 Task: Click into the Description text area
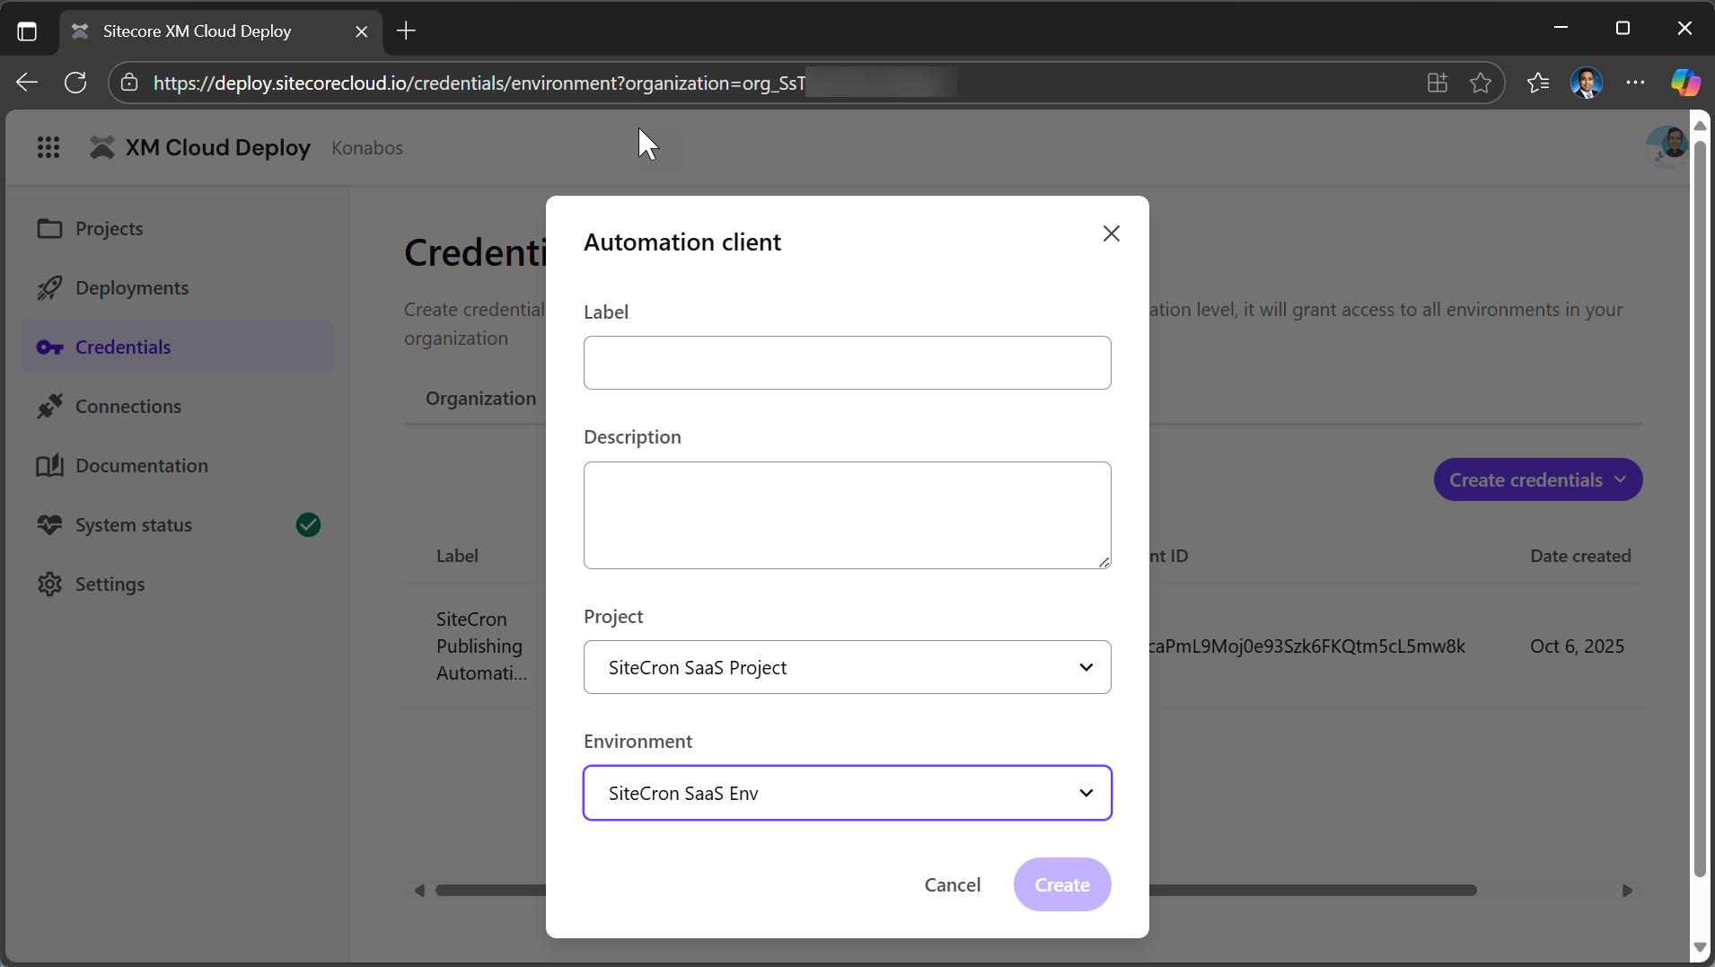click(x=847, y=515)
